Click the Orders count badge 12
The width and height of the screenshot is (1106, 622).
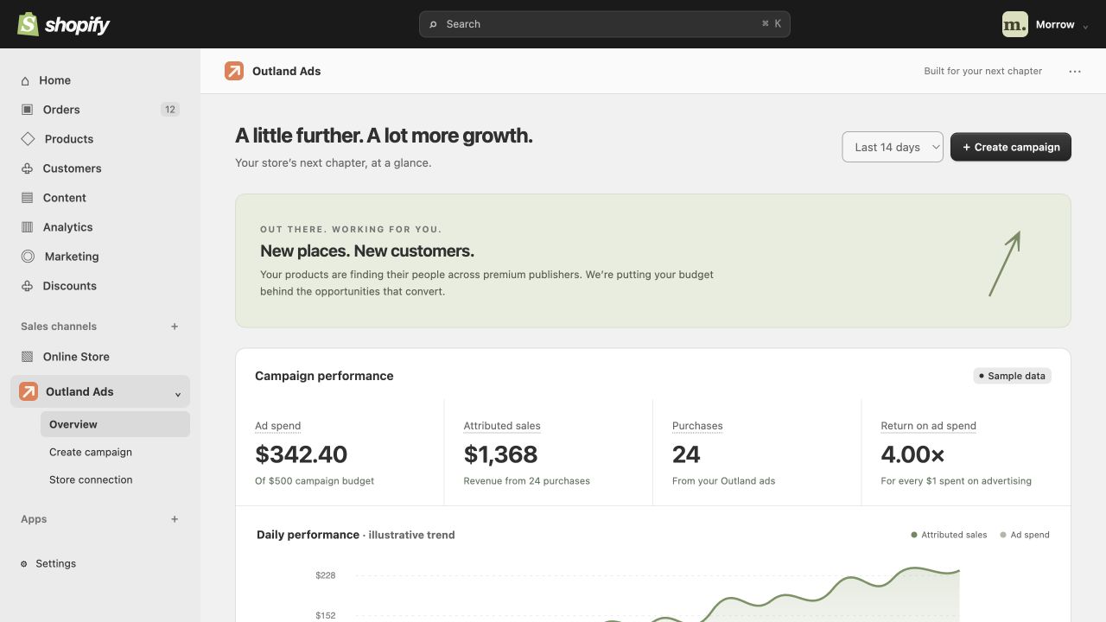pos(170,110)
